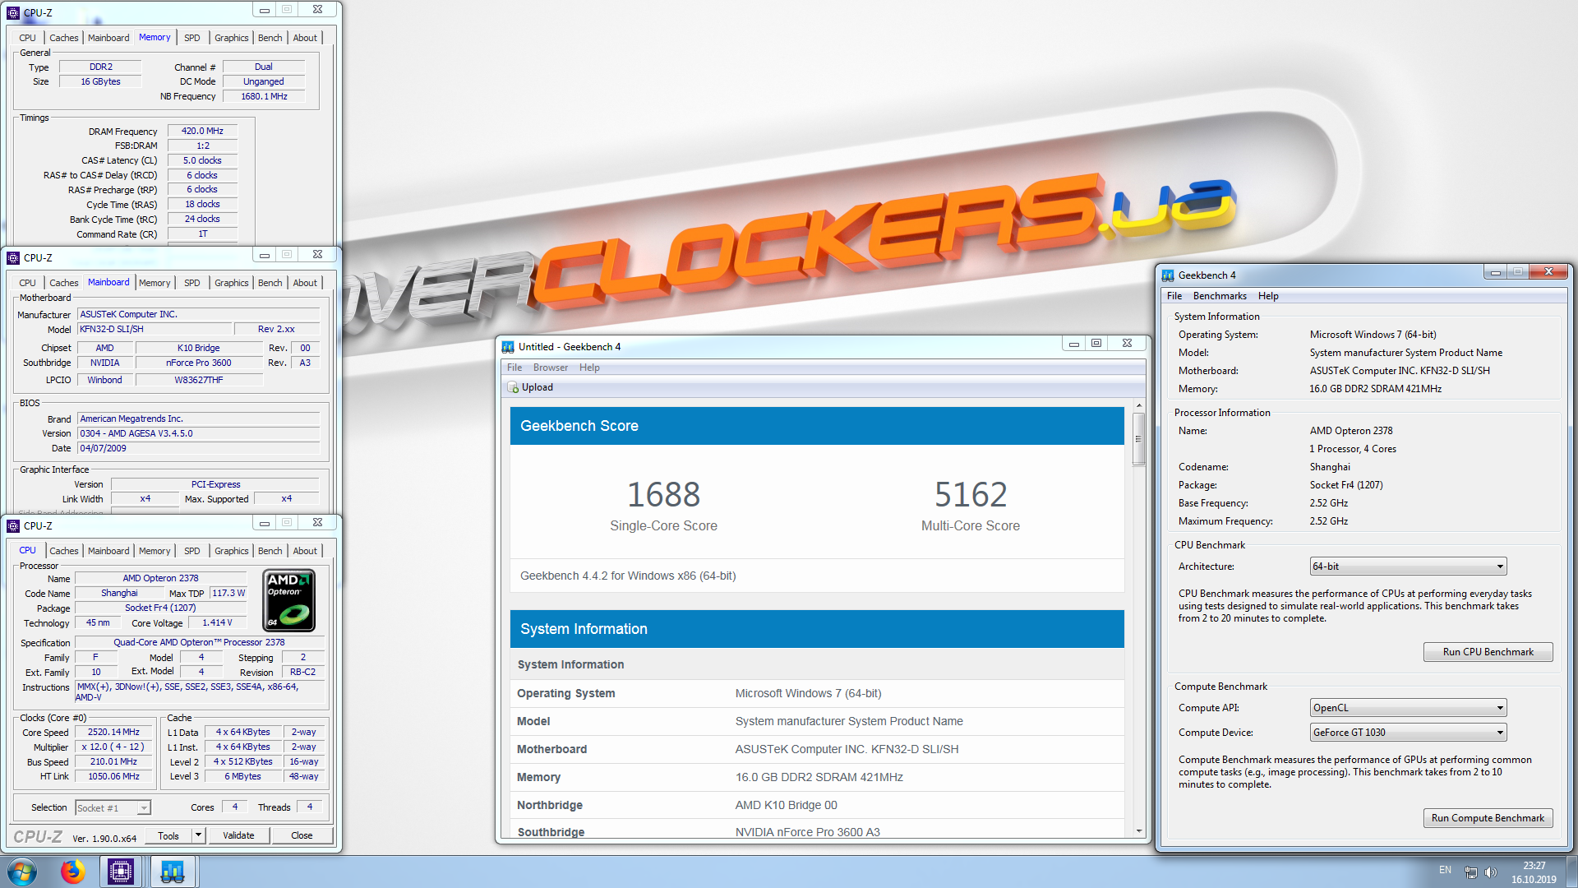Click Codename Shanghai in Geekbench 4 window
Screen dimensions: 1578x888
[1330, 467]
